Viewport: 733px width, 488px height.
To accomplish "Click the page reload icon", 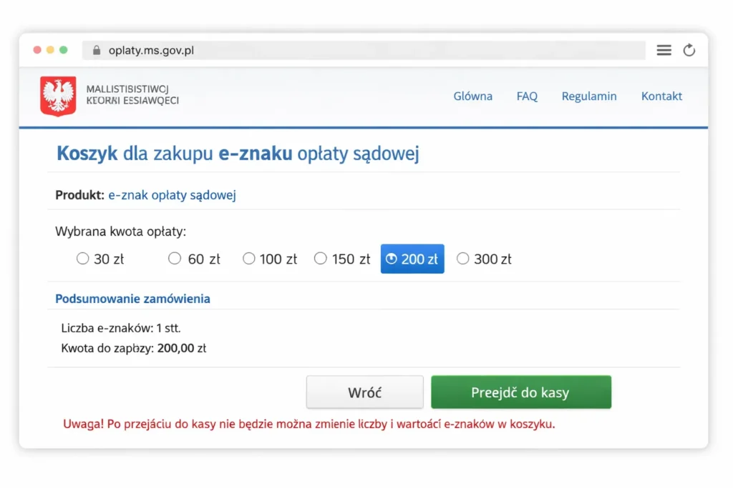I will (x=689, y=50).
